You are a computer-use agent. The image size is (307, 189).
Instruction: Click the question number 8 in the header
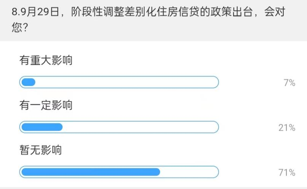point(14,12)
